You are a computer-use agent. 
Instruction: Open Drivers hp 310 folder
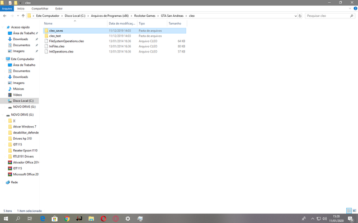point(22,139)
